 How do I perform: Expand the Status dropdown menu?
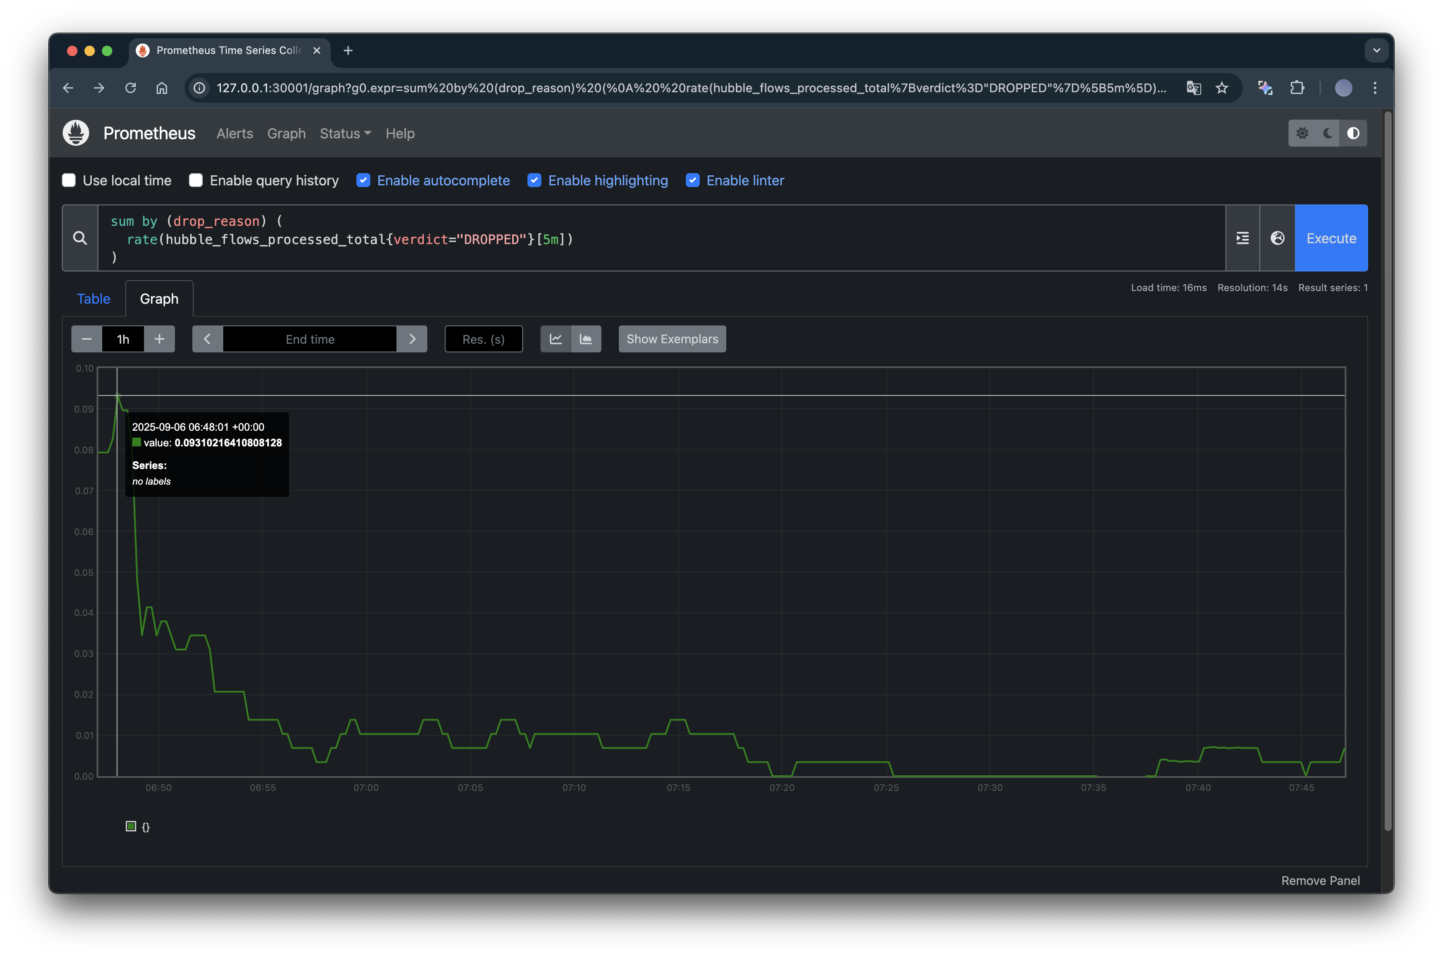pyautogui.click(x=345, y=133)
